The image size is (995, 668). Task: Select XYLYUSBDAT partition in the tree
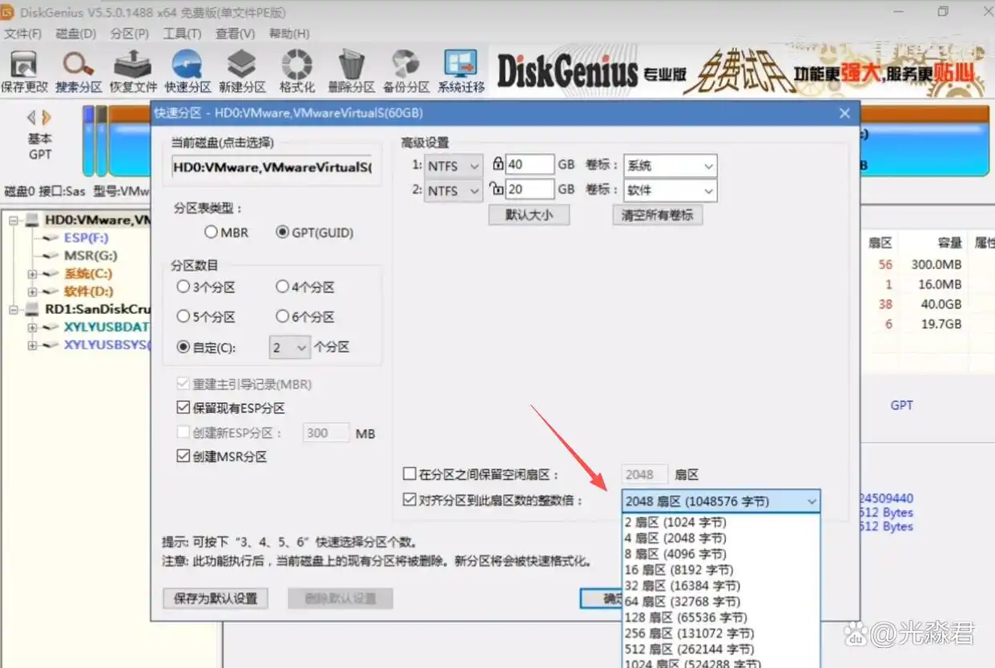[106, 327]
